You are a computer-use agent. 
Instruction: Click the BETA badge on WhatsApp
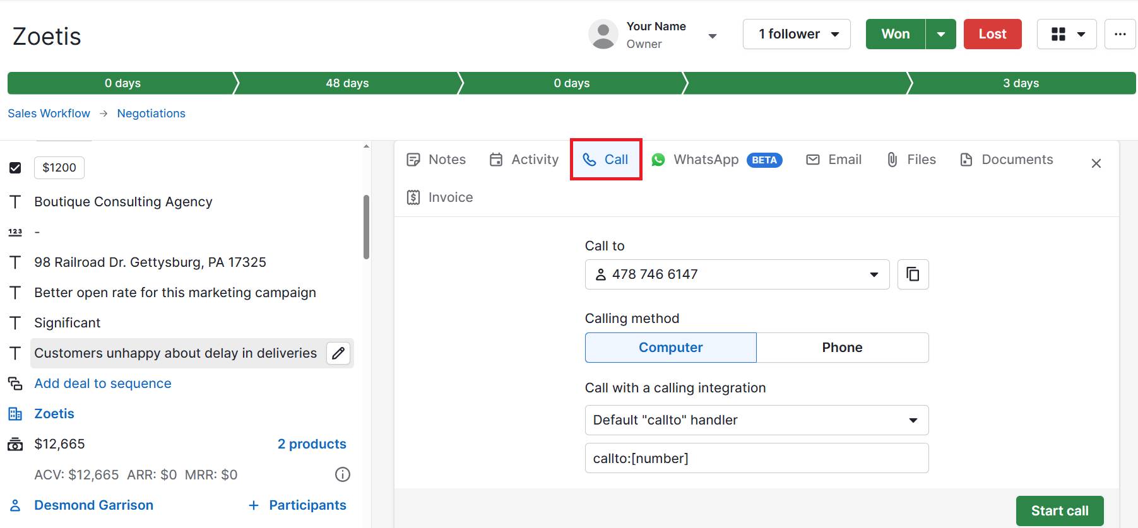[764, 160]
